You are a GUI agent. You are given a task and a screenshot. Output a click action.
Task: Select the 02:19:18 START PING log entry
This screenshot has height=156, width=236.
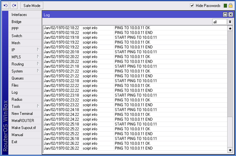[x=136, y=37]
